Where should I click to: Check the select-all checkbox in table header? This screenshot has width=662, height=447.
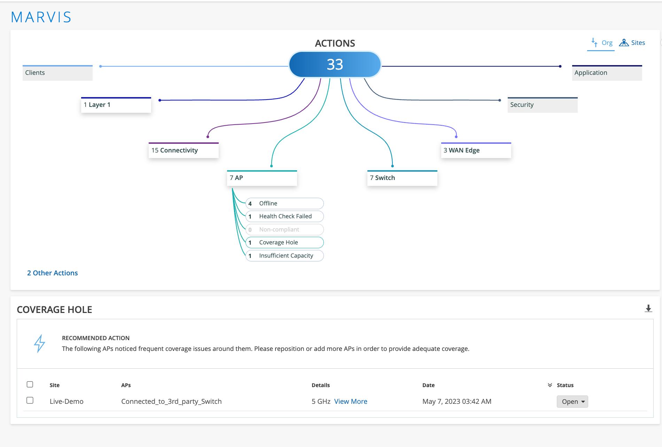pos(30,384)
